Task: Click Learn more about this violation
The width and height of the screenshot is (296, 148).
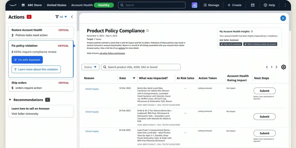Action: coord(36,69)
